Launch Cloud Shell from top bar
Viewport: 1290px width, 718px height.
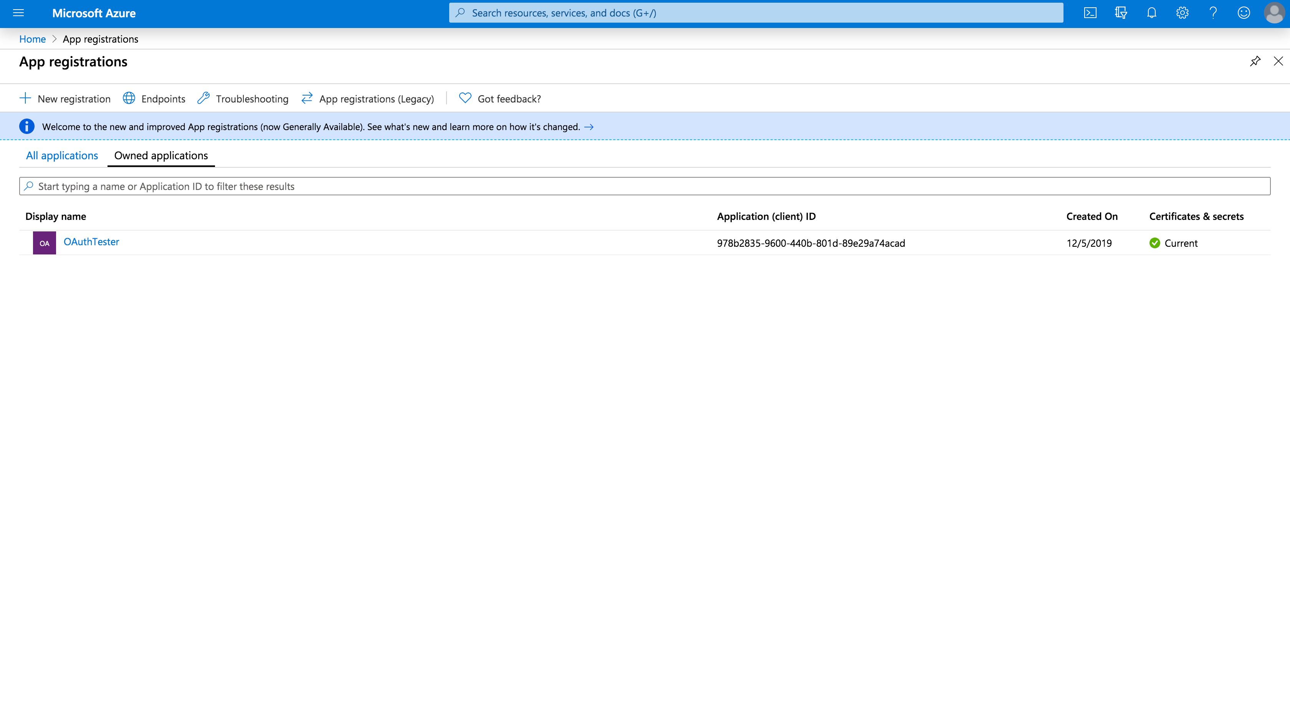1090,13
